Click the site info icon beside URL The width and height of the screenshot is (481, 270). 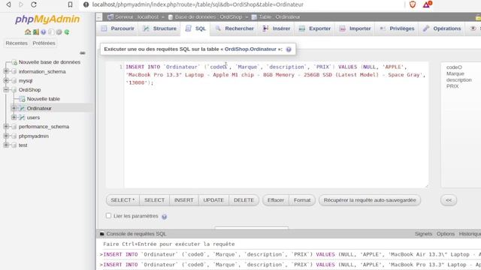[x=86, y=4]
